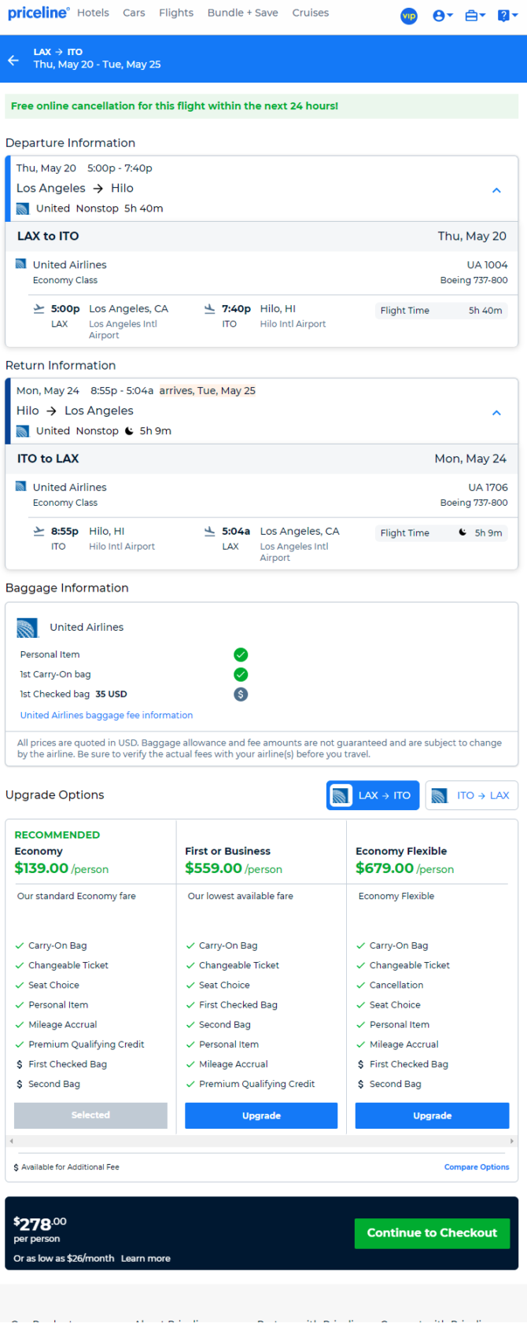
Task: Click Cancellation feature in Economy Flexible
Action: [x=396, y=985]
